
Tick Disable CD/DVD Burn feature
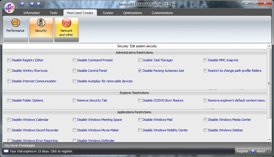(140, 100)
